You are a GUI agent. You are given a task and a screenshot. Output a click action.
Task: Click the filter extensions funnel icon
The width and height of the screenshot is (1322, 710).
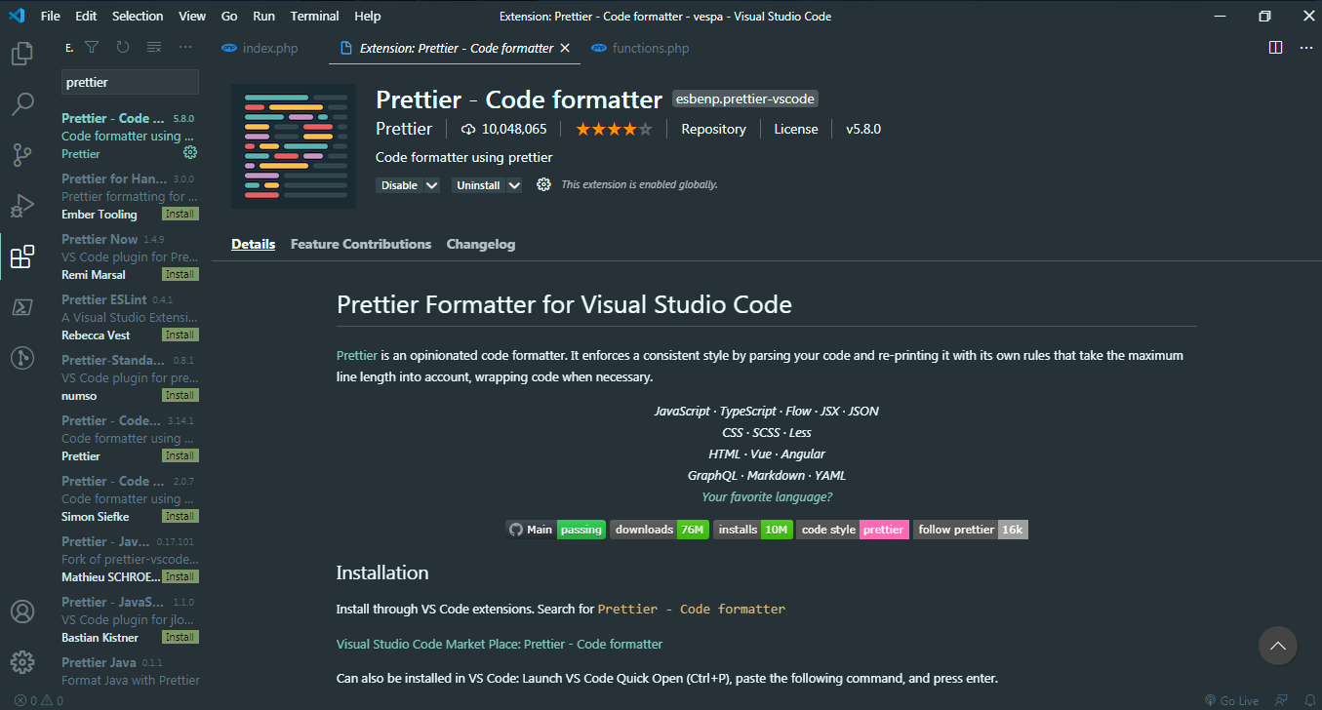tap(92, 47)
